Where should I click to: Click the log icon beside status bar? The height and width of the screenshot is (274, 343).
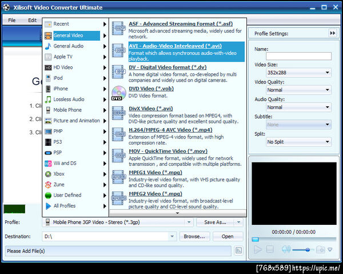(238, 251)
